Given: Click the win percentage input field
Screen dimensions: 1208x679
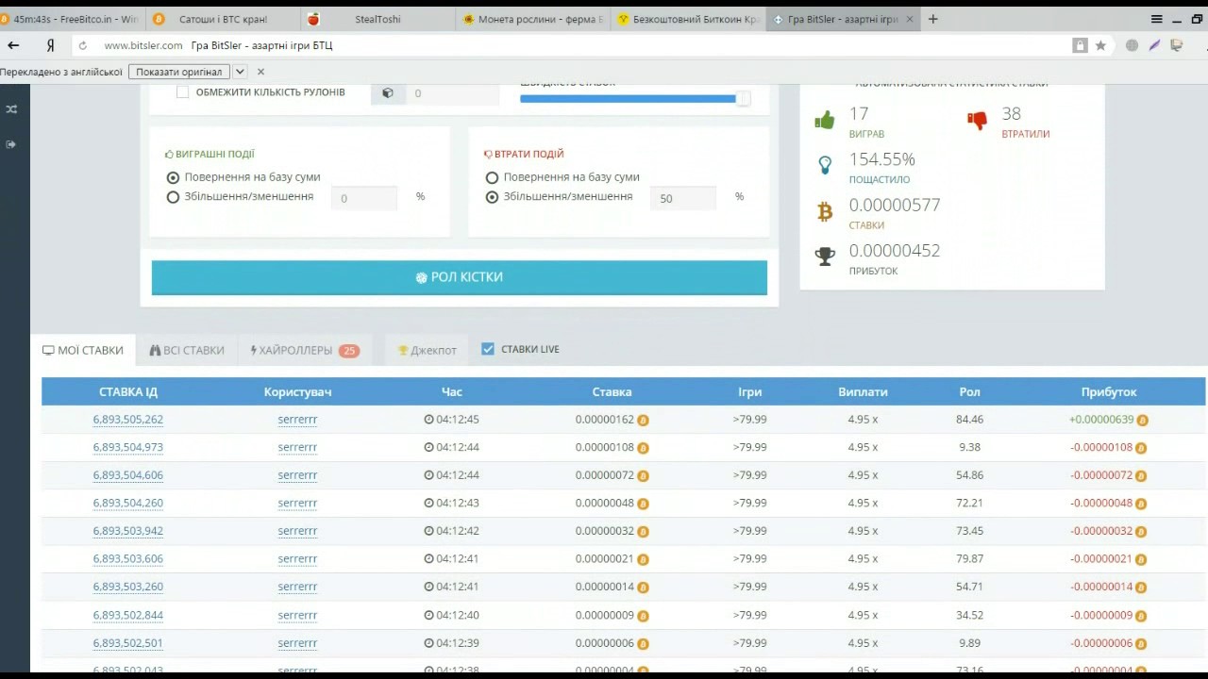Looking at the screenshot, I should (364, 198).
